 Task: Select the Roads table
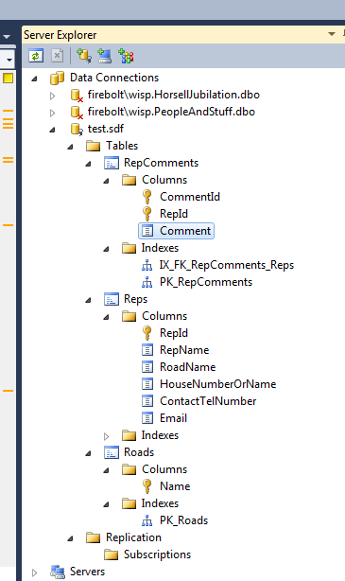click(x=139, y=453)
